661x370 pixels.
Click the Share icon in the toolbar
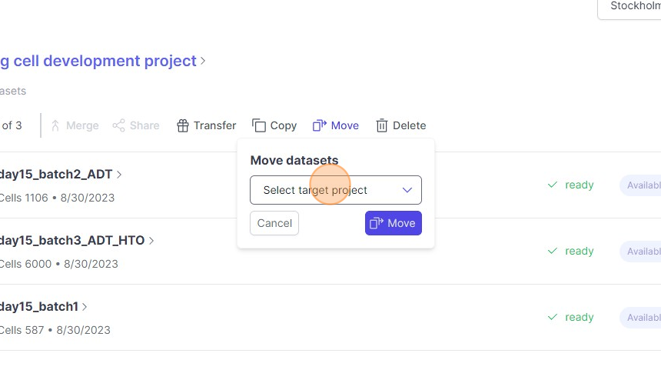click(x=118, y=125)
